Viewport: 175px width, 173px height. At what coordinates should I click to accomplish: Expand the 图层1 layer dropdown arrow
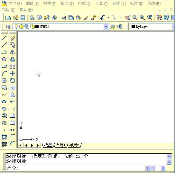pyautogui.click(x=106, y=27)
